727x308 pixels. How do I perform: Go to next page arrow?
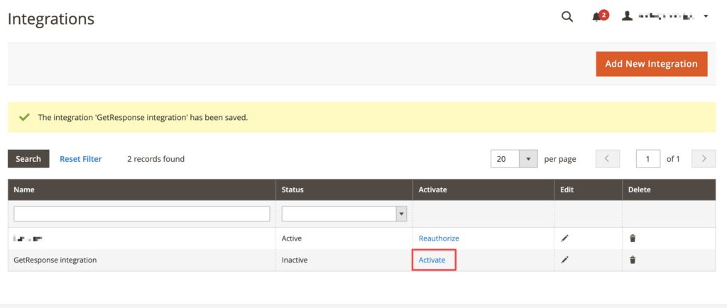click(704, 159)
